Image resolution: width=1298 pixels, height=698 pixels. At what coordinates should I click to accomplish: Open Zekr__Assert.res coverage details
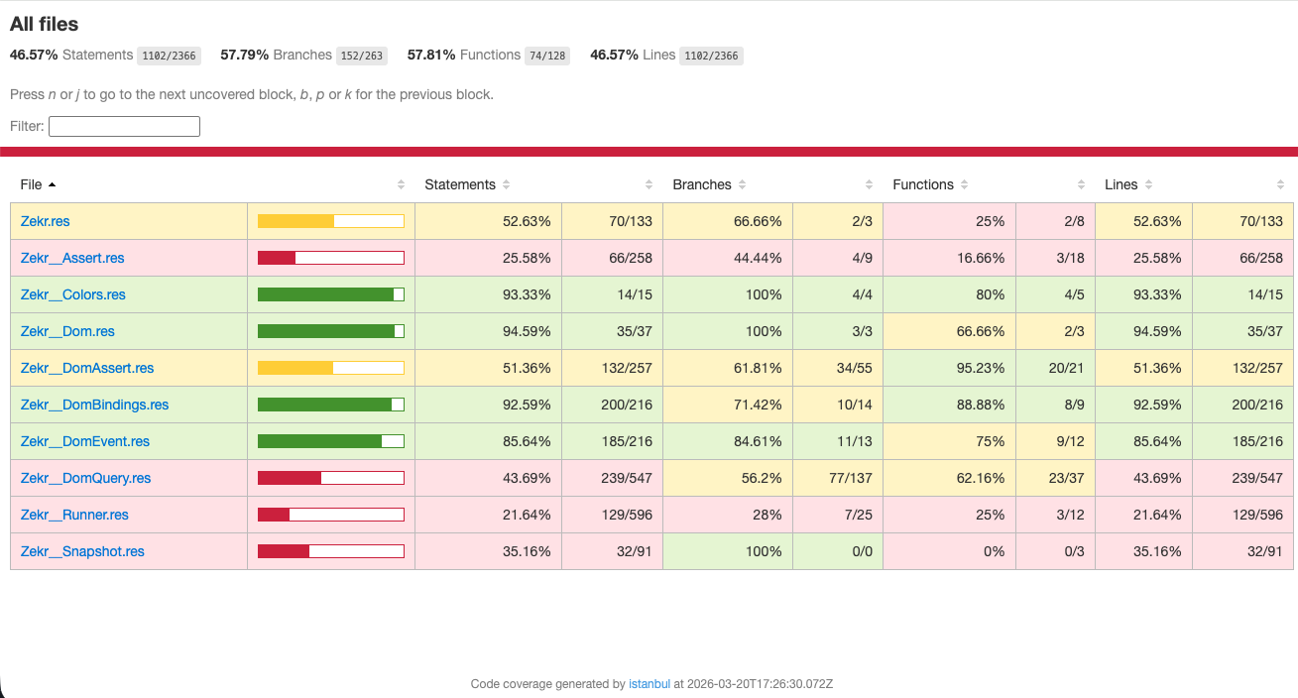click(72, 258)
